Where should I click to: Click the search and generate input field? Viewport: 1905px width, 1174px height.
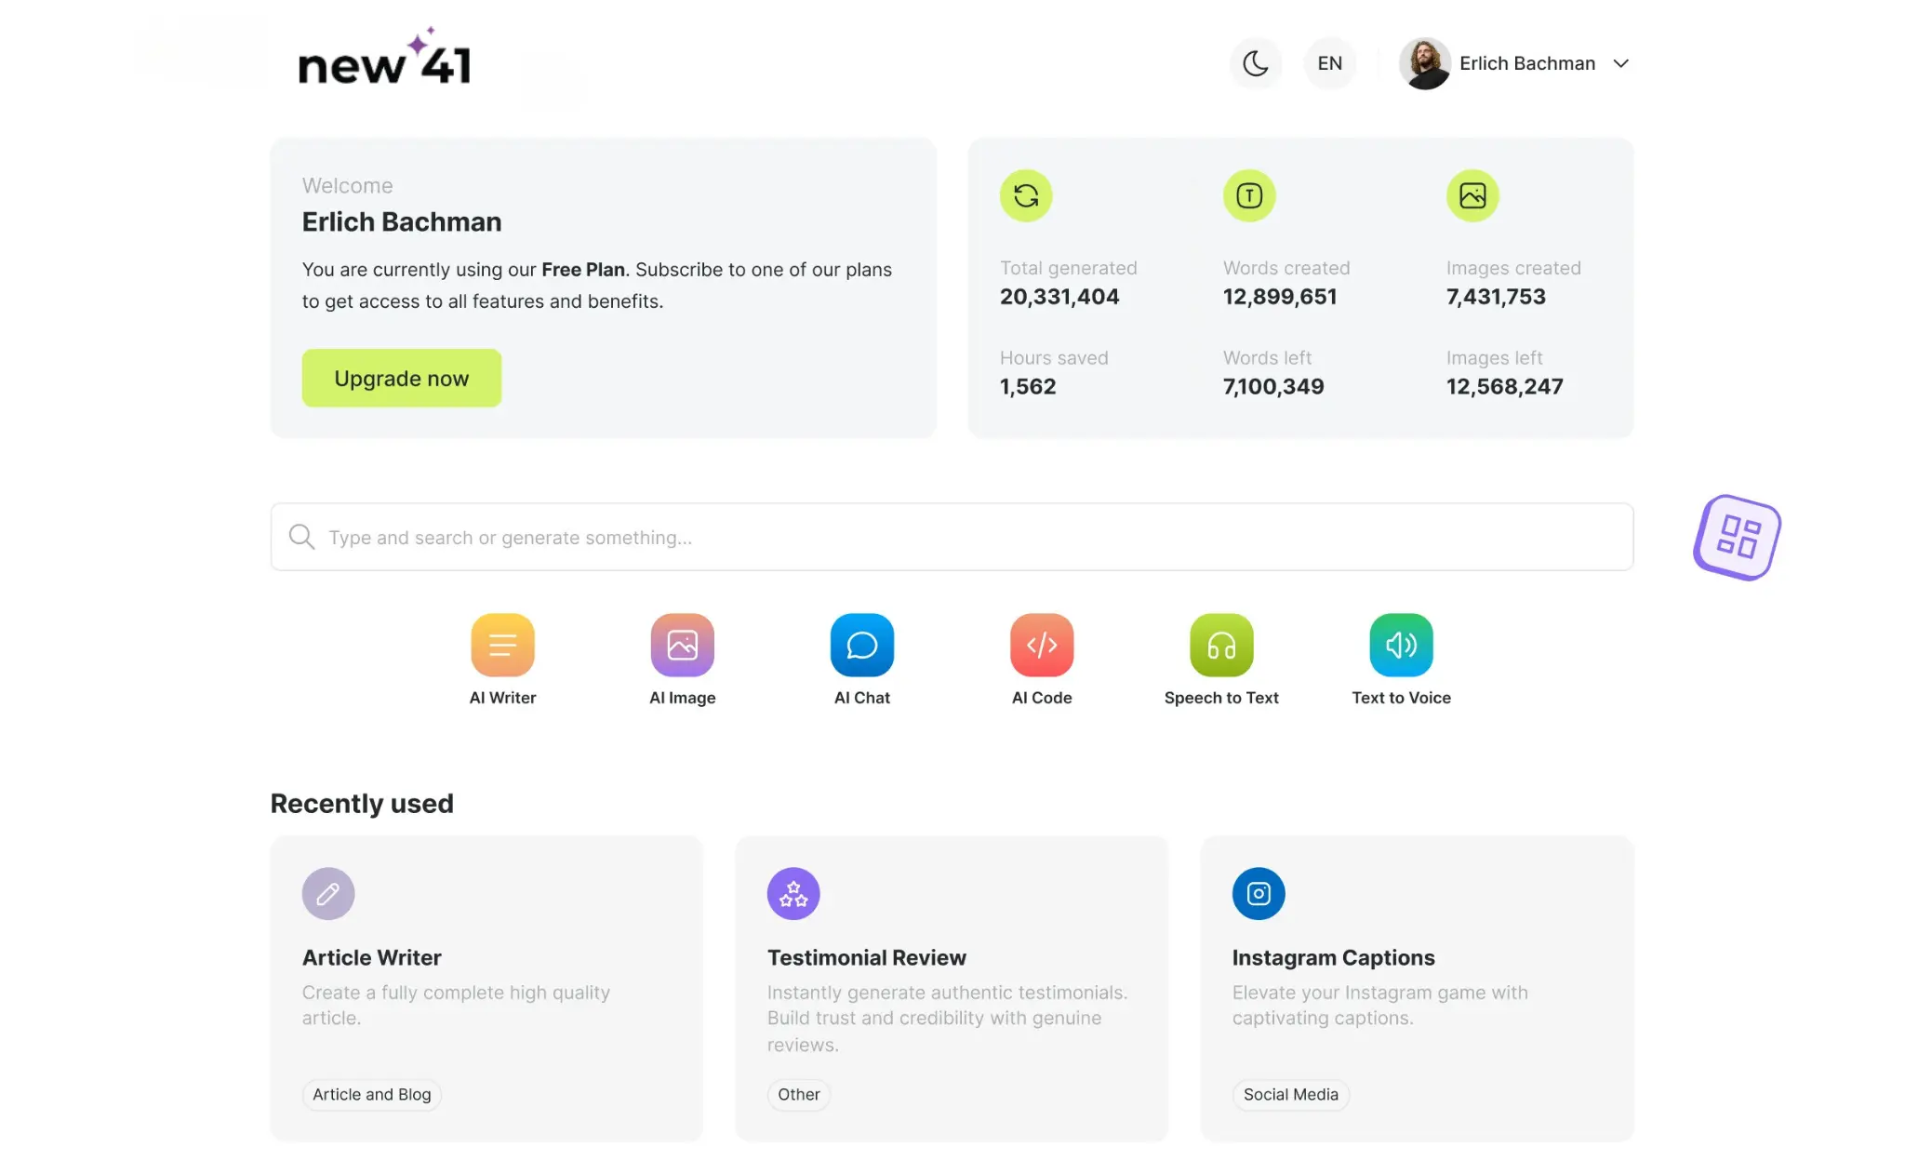pos(952,536)
